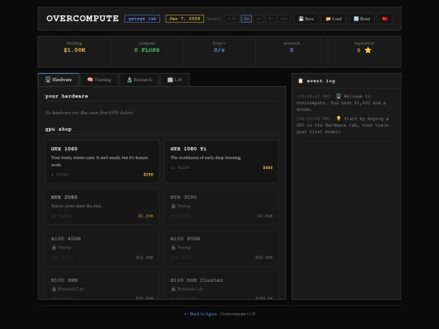Set game speed to 1×

[x=246, y=19]
